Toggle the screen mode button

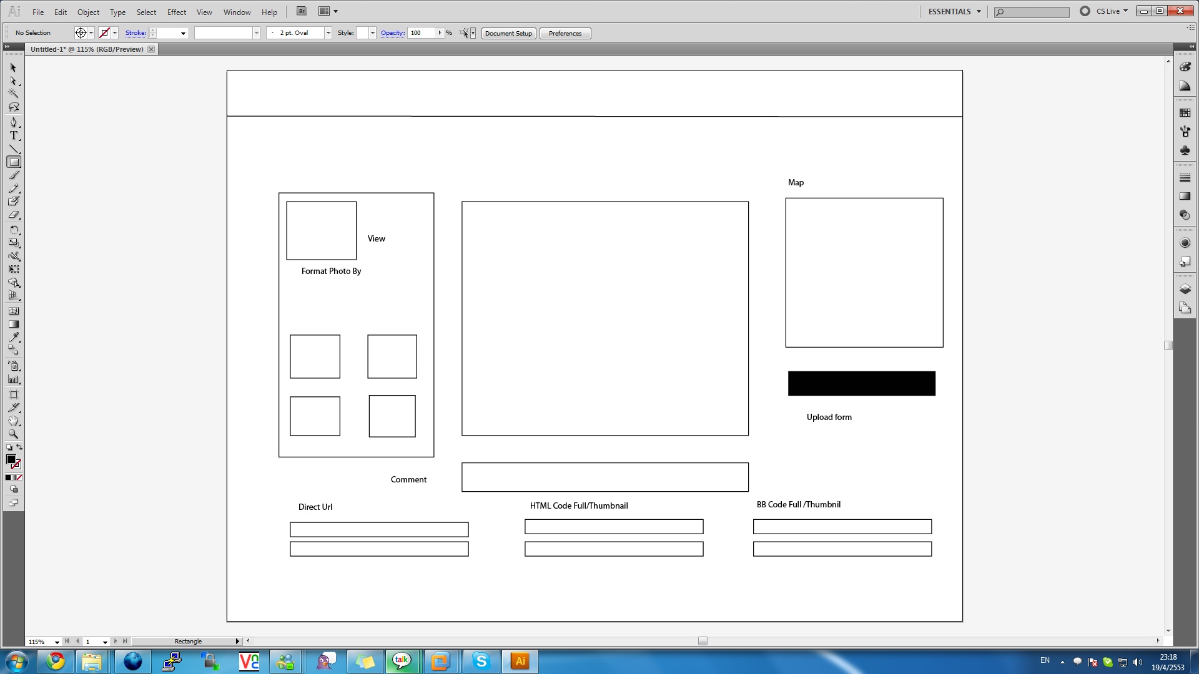pos(14,503)
